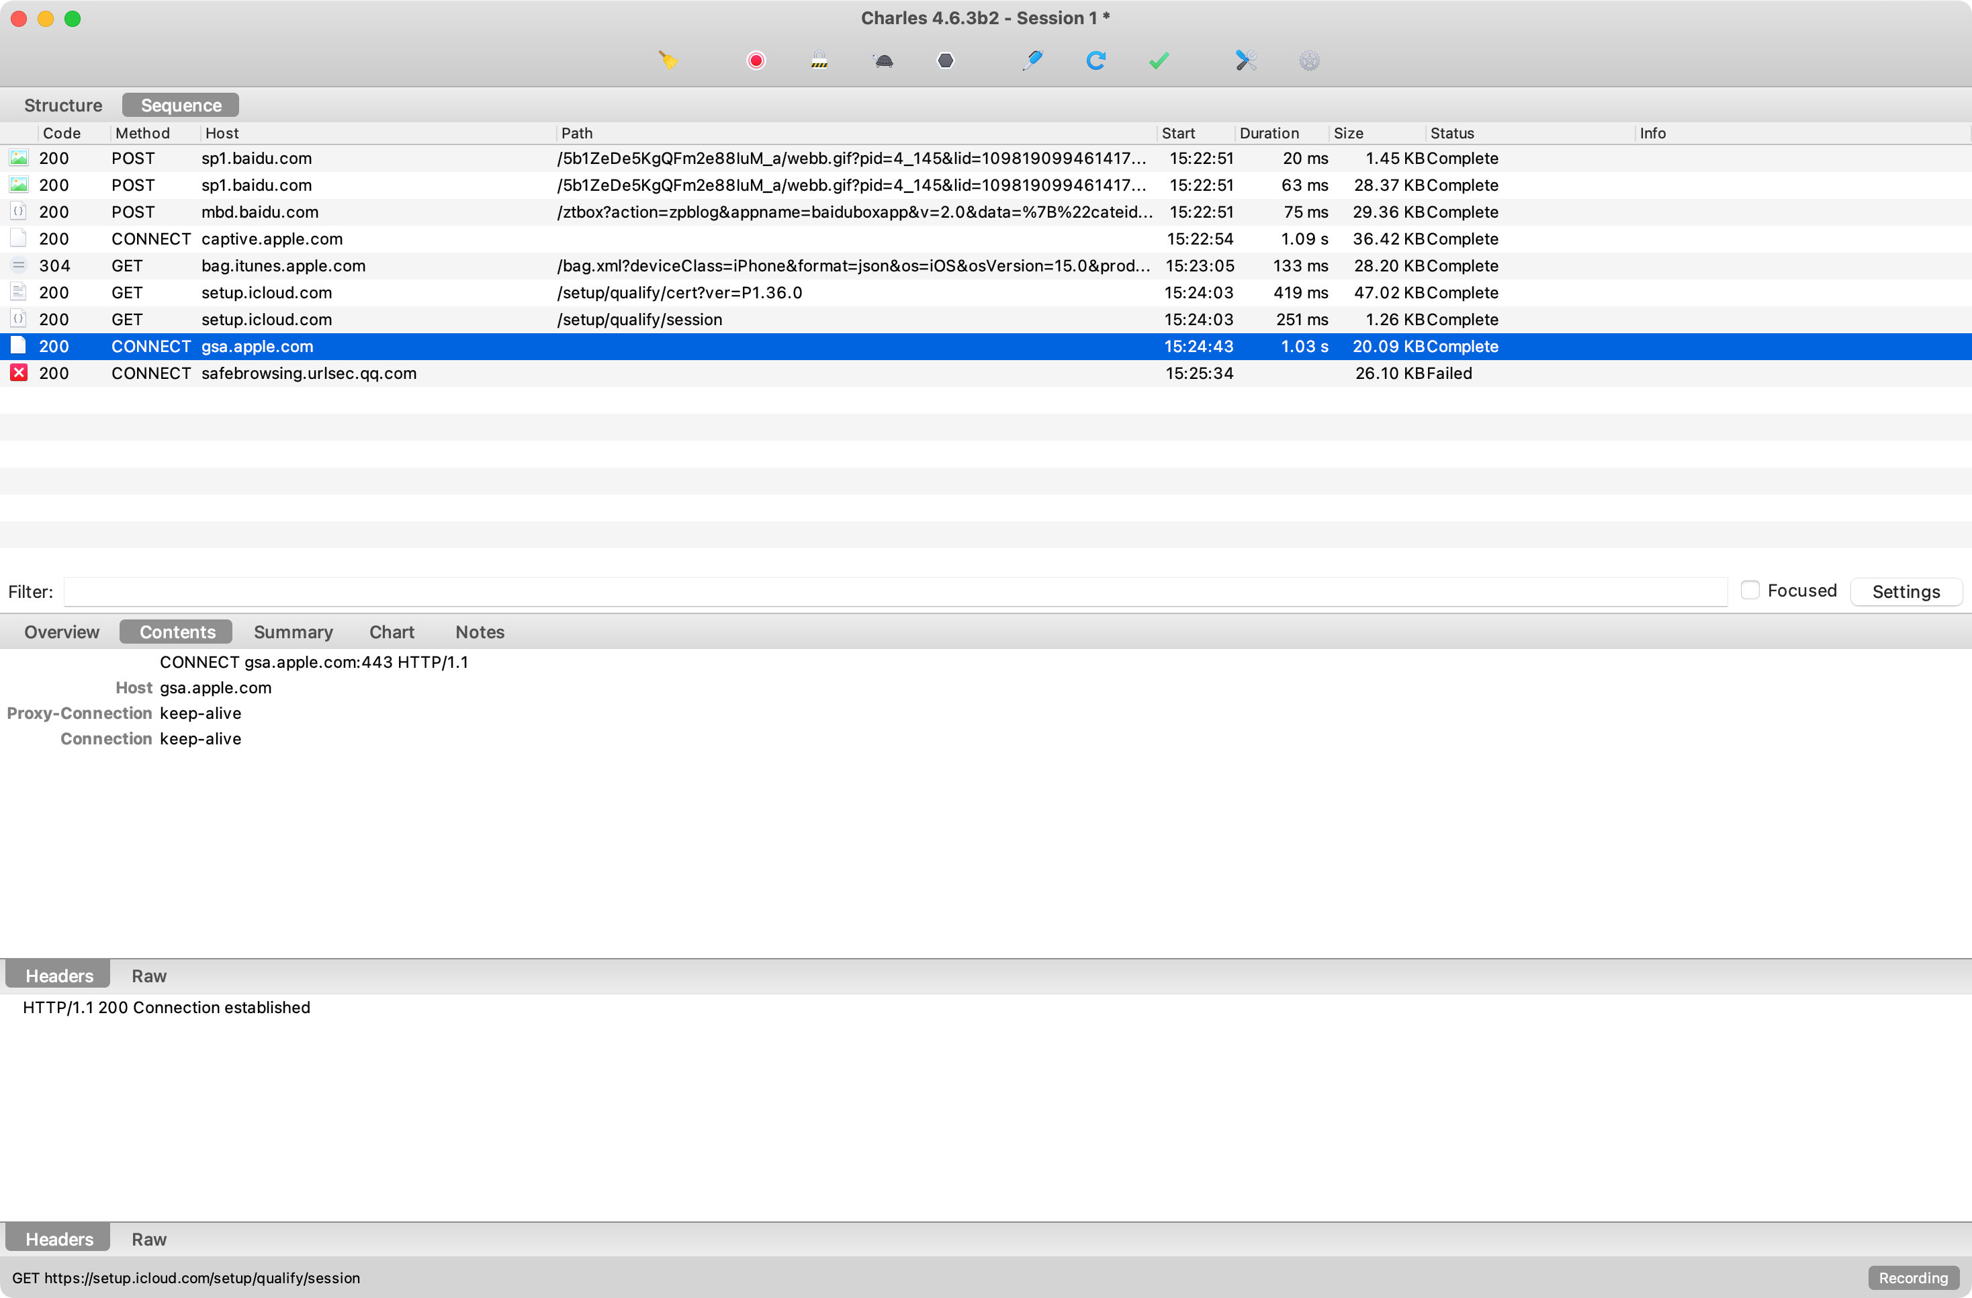This screenshot has width=1972, height=1298.
Task: Click the Proxy-Connection header name
Action: 79,713
